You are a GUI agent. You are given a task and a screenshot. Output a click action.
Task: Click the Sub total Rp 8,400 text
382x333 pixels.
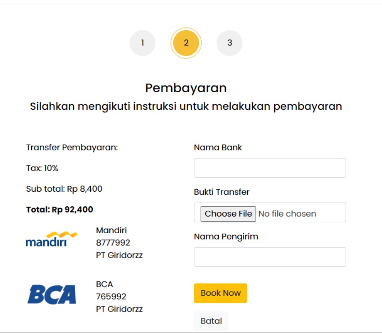[64, 189]
